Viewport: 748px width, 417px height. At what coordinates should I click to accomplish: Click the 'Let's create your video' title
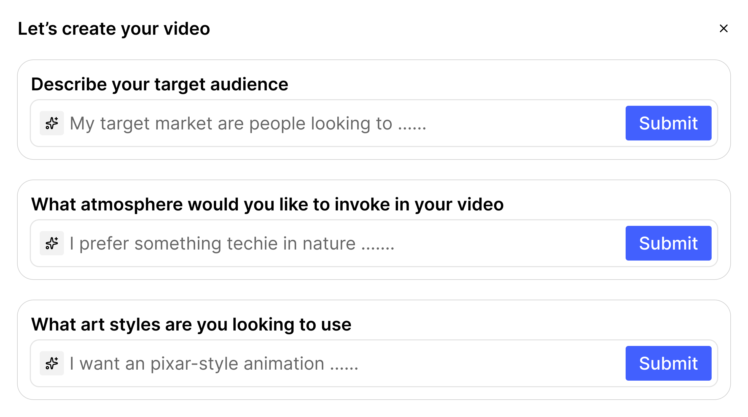[114, 29]
